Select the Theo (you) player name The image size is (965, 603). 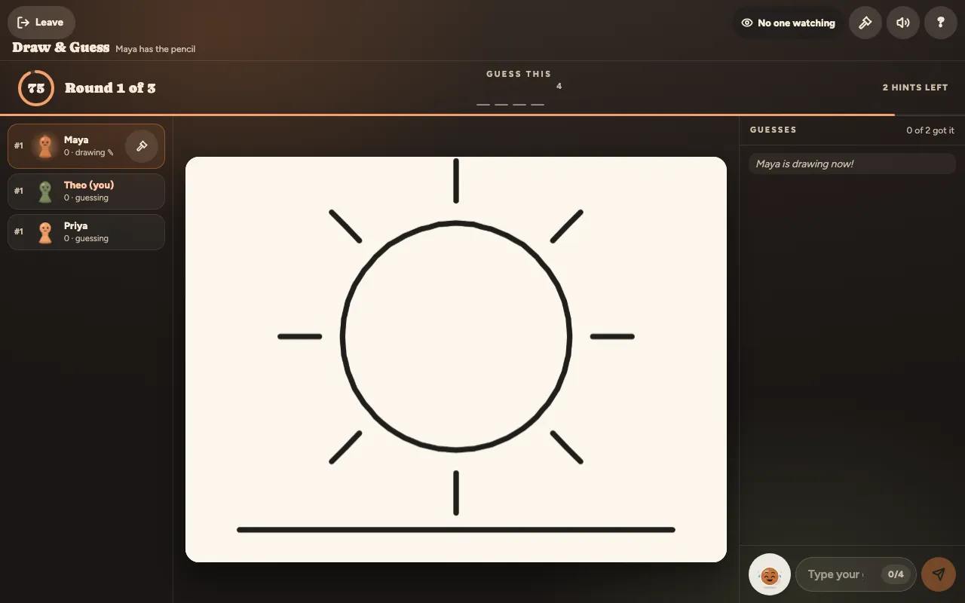click(x=89, y=185)
